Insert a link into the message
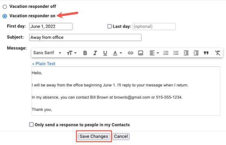This screenshot has width=226, height=145. [x=131, y=53]
